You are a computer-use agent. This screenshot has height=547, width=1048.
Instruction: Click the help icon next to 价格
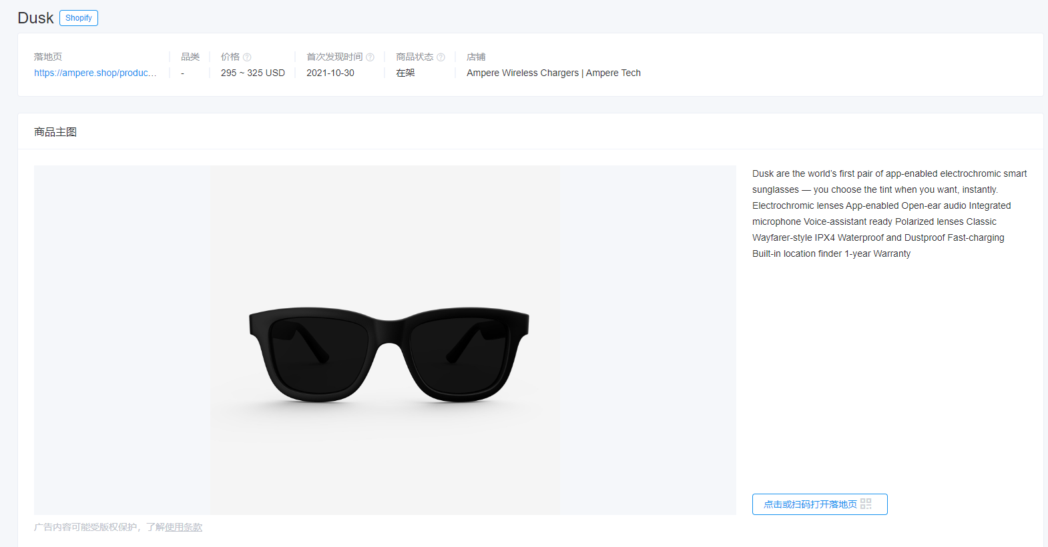click(x=247, y=57)
